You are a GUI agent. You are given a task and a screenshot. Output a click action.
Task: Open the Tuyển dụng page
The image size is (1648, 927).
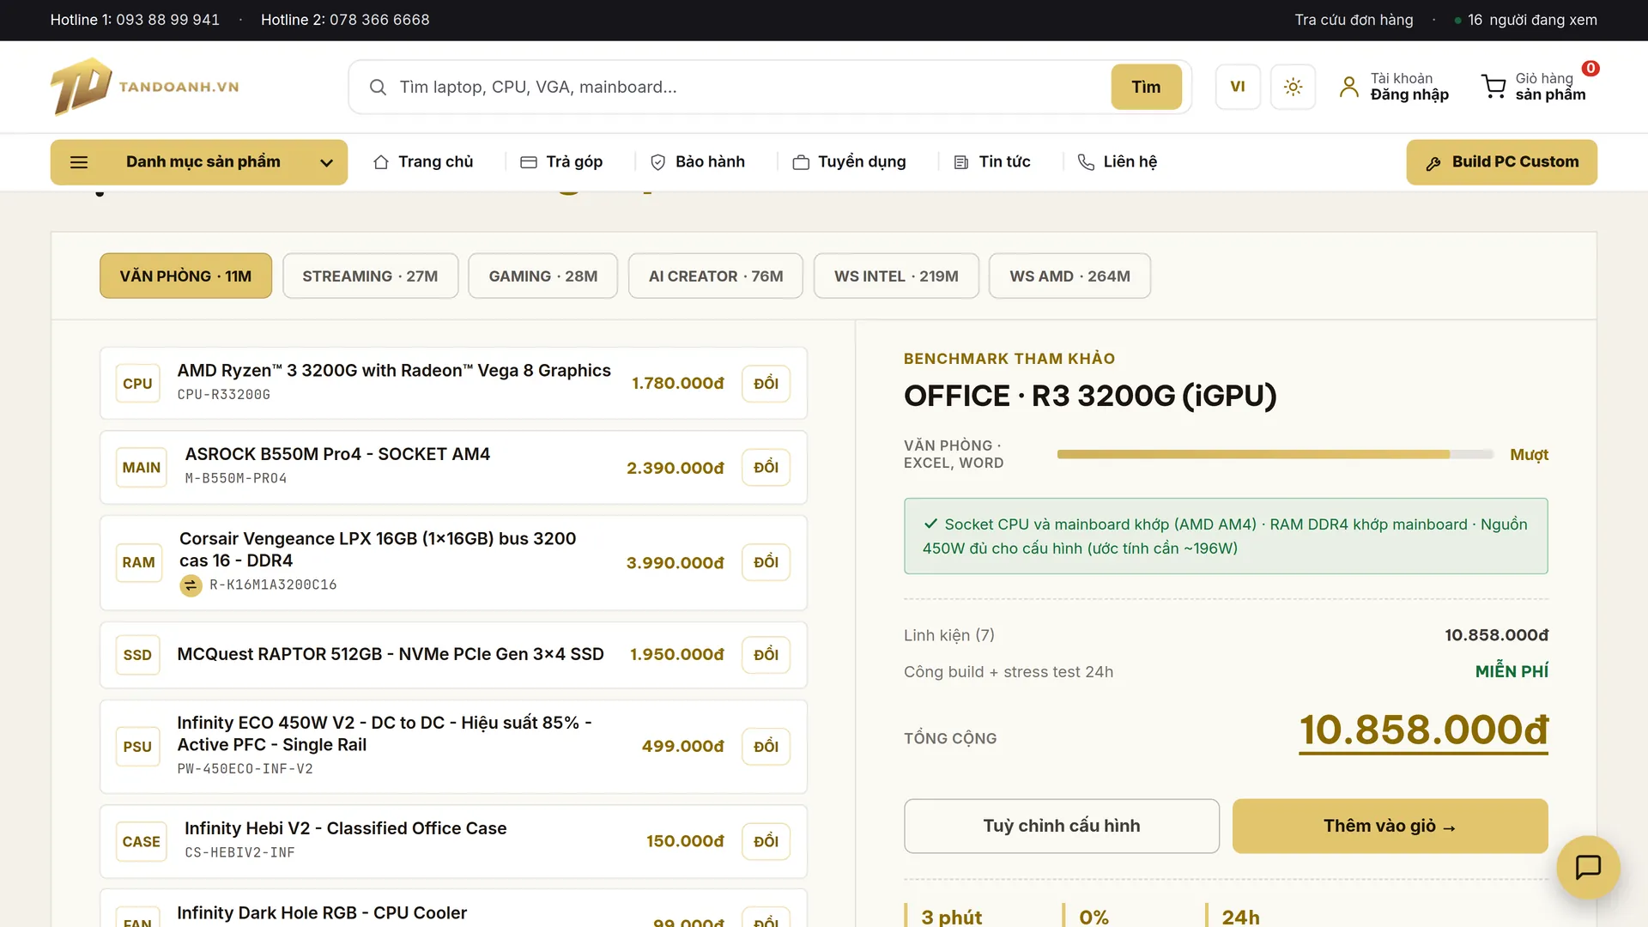pos(849,162)
